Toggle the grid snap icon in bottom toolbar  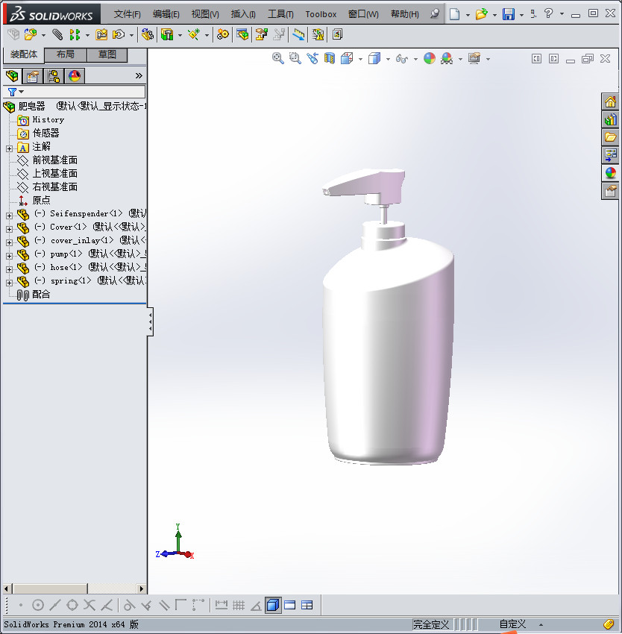pyautogui.click(x=239, y=605)
